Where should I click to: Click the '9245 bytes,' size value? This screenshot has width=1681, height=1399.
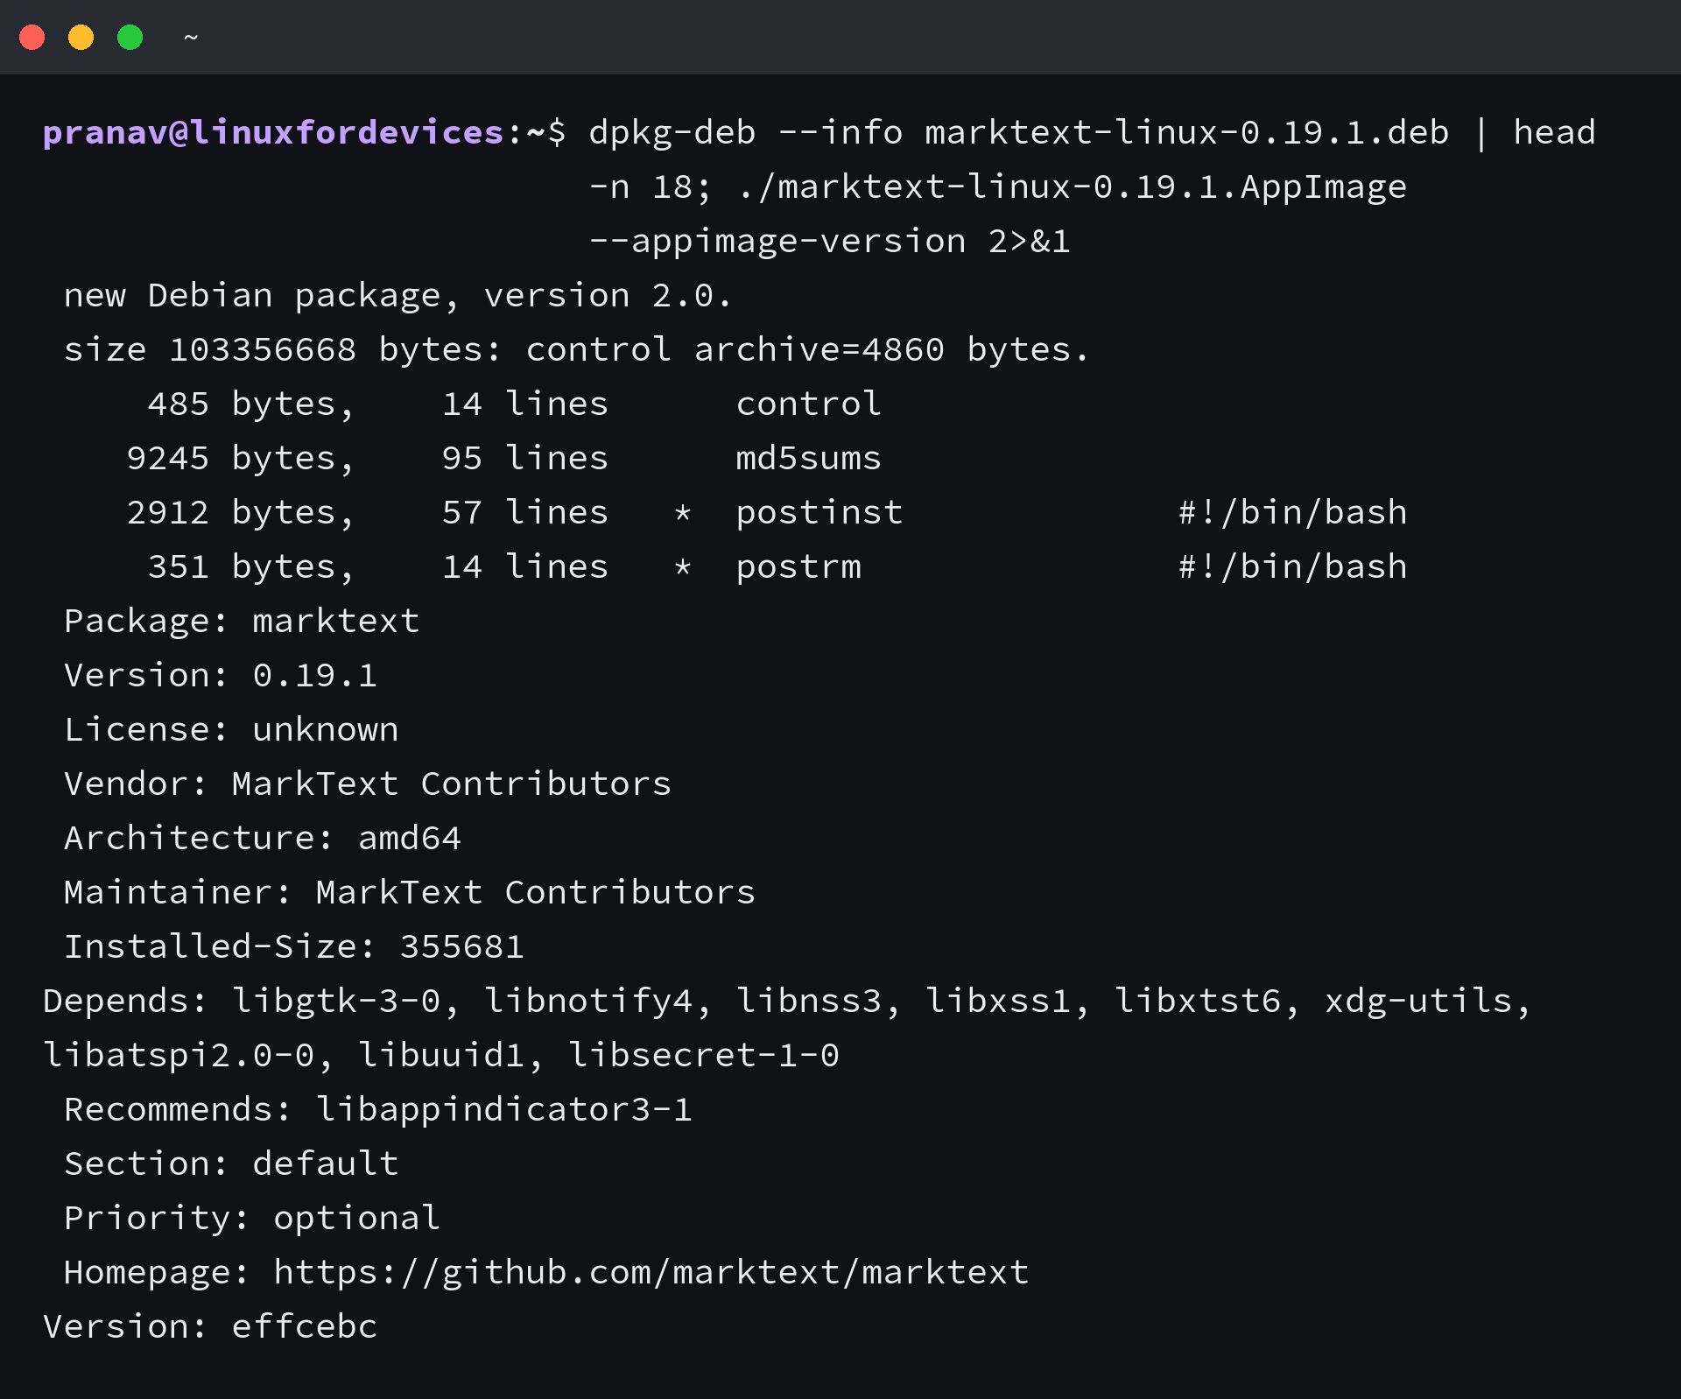[x=241, y=459]
